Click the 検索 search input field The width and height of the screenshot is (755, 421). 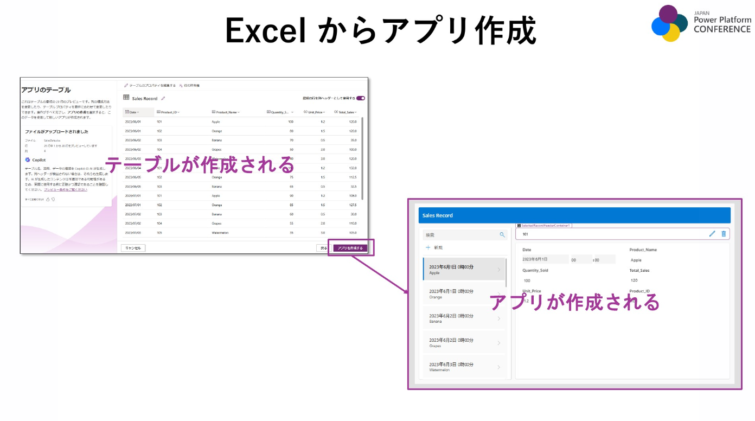point(464,235)
